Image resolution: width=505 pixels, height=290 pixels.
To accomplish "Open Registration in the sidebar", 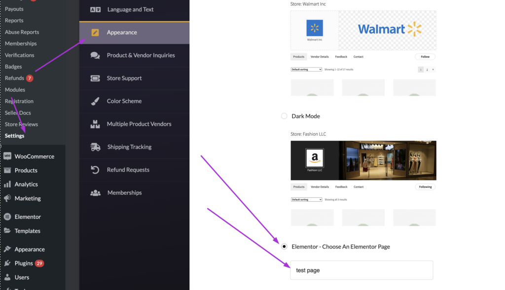I will tap(19, 101).
